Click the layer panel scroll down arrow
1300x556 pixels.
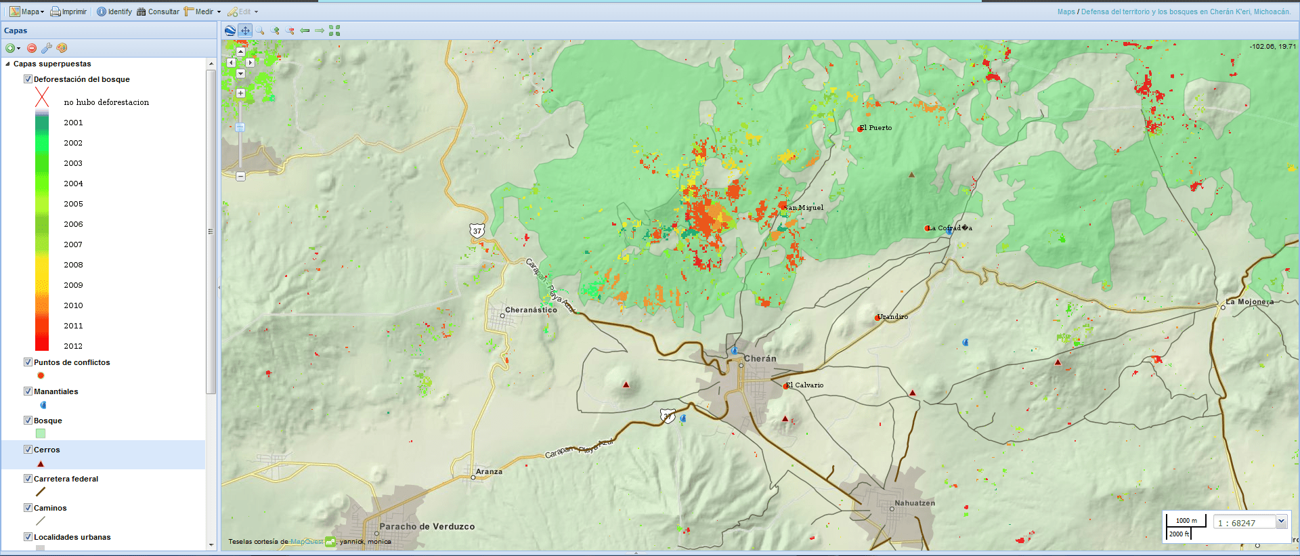(x=211, y=544)
